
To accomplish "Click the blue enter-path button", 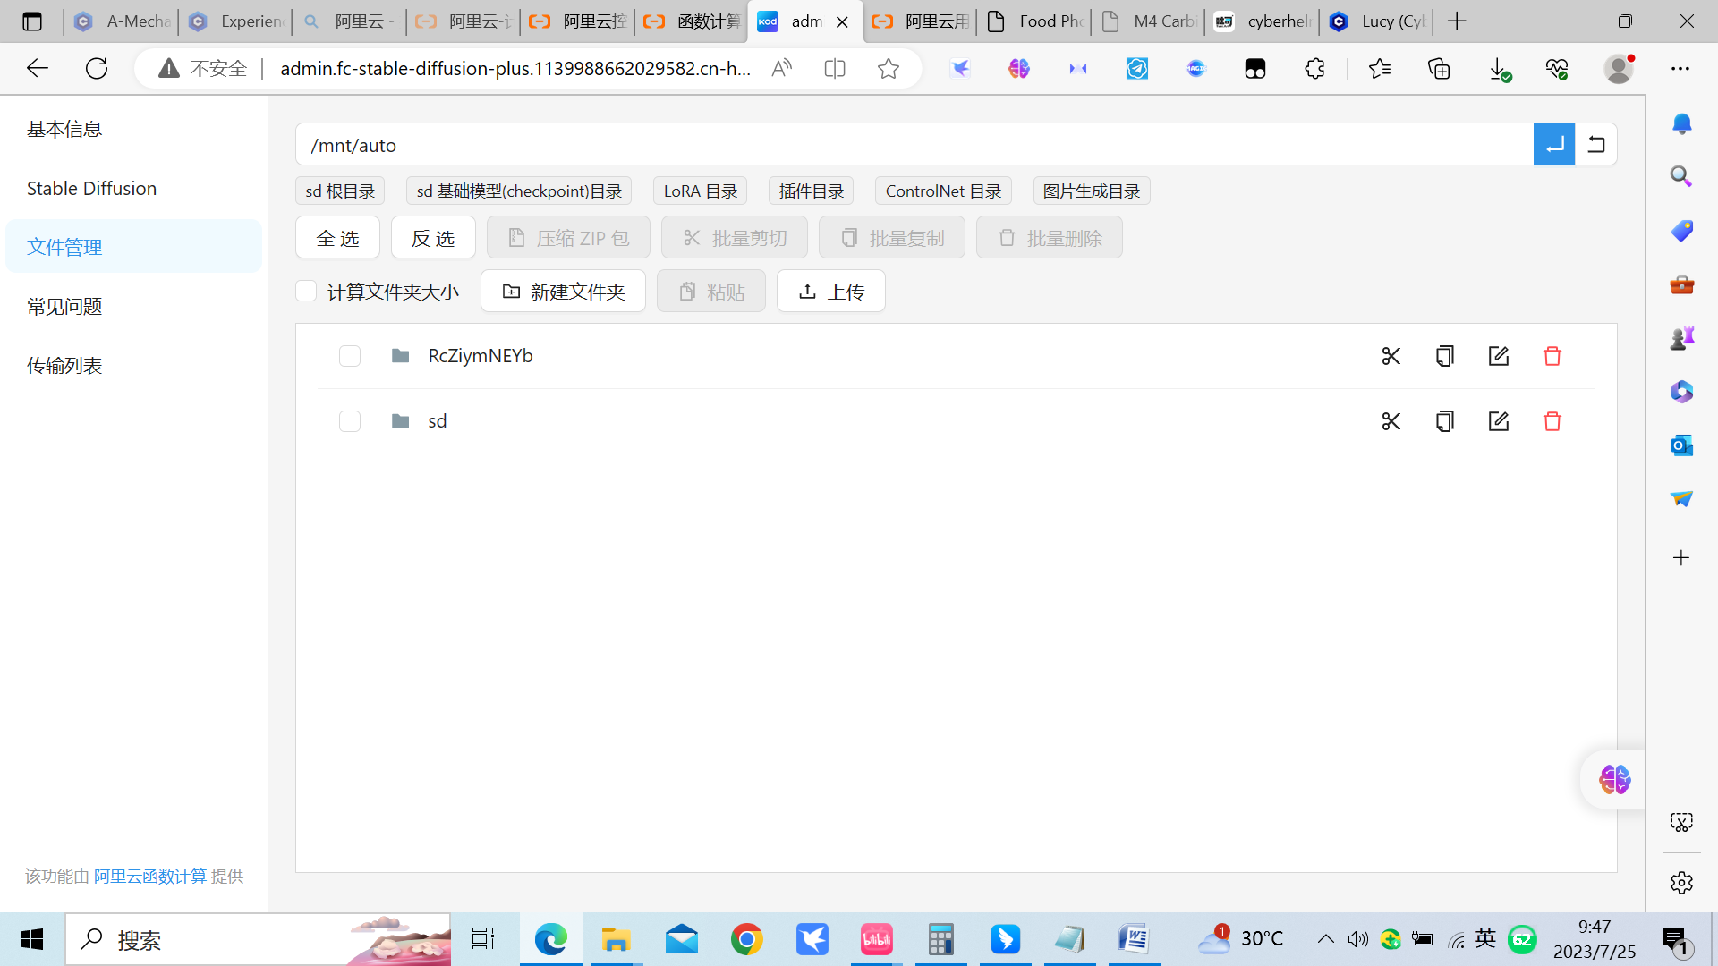I will pos(1554,145).
